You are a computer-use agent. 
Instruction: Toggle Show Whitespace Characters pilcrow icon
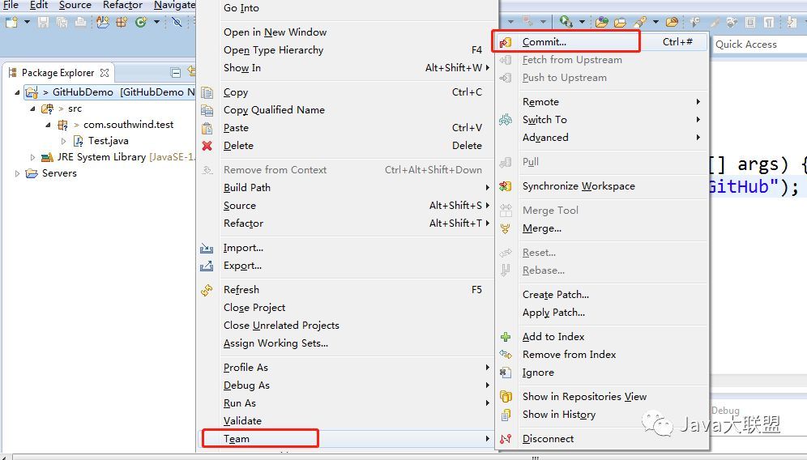pos(769,22)
